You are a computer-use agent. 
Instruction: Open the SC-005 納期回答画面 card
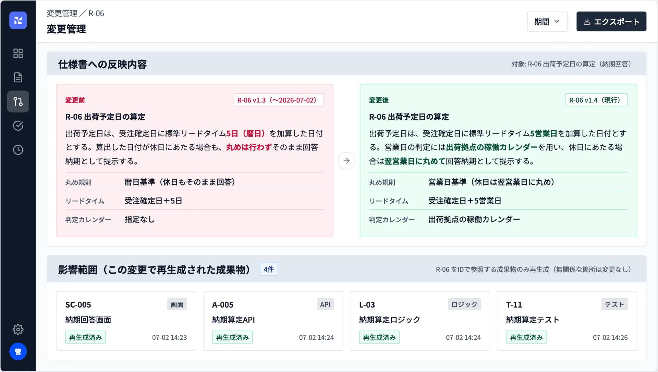pos(126,321)
